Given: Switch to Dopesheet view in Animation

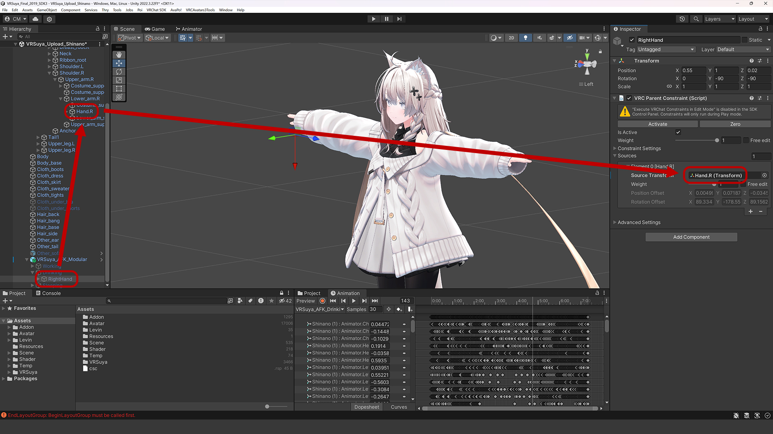Looking at the screenshot, I should [366, 407].
